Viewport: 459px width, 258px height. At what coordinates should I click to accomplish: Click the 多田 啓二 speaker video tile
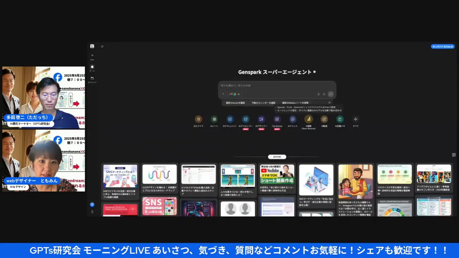coord(44,97)
